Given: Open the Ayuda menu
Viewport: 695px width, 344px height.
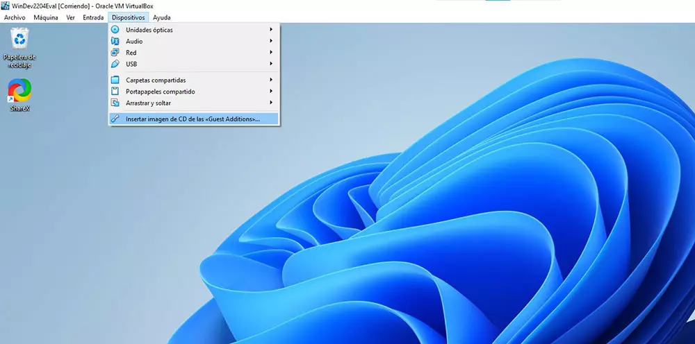Looking at the screenshot, I should [162, 18].
